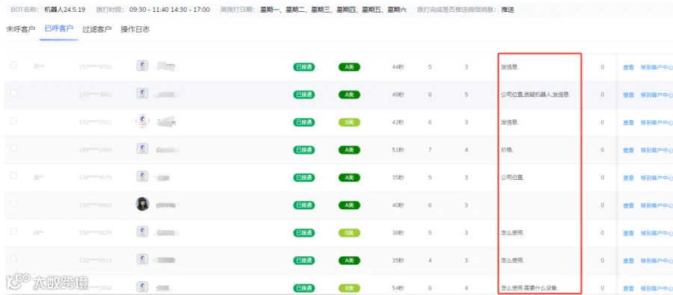Tick the checkbox for customer 130****9513
Image resolution: width=673 pixels, height=295 pixels.
13,259
